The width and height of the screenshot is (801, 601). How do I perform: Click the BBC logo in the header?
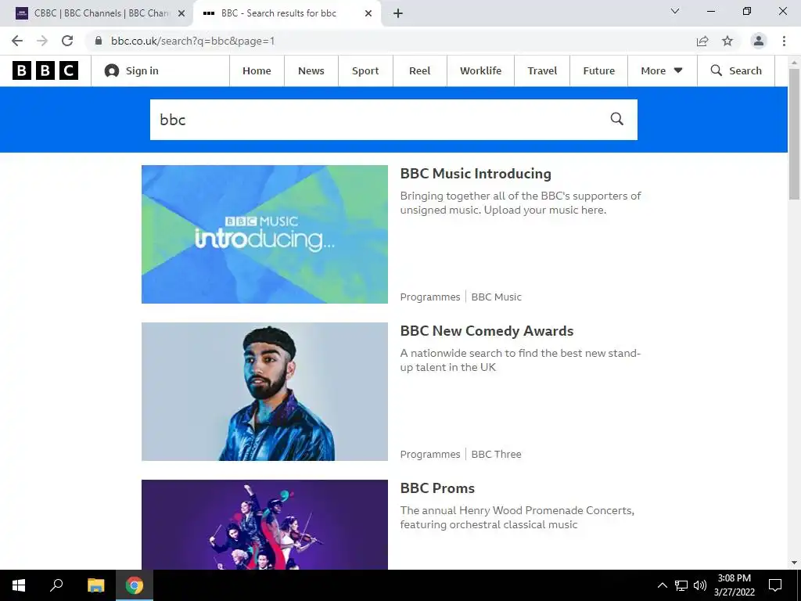(45, 70)
